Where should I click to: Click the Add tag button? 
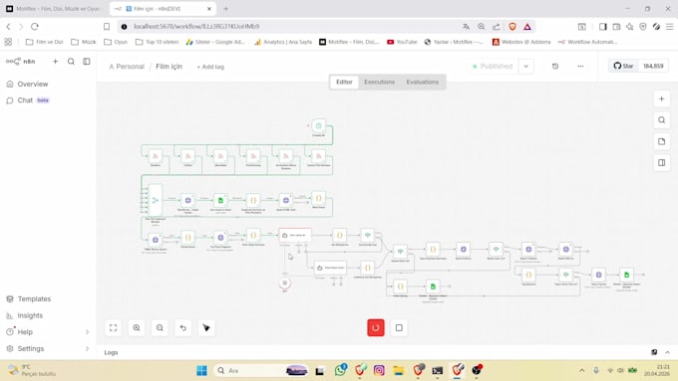210,67
